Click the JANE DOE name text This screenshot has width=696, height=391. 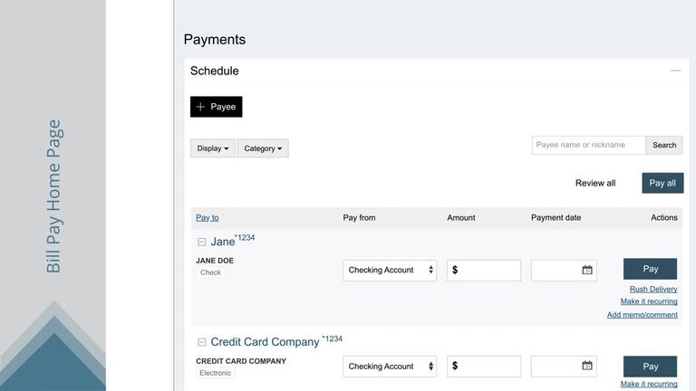tap(215, 261)
